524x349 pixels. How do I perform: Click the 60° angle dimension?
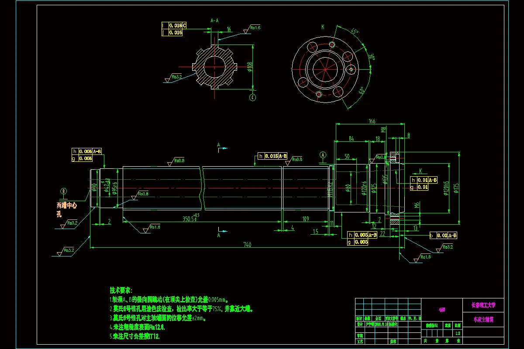(362, 91)
